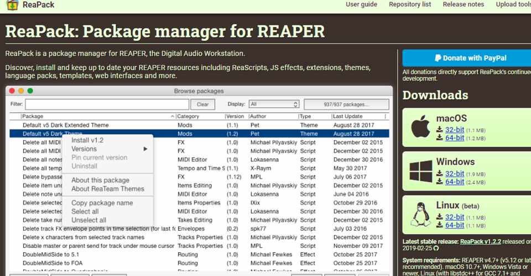Select About this package
This screenshot has width=531, height=276.
(x=100, y=180)
